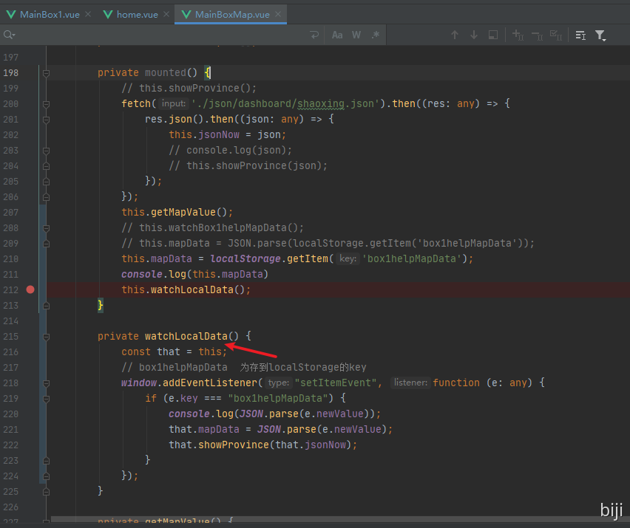The image size is (630, 528).
Task: Click inside the find search input field
Action: (160, 35)
